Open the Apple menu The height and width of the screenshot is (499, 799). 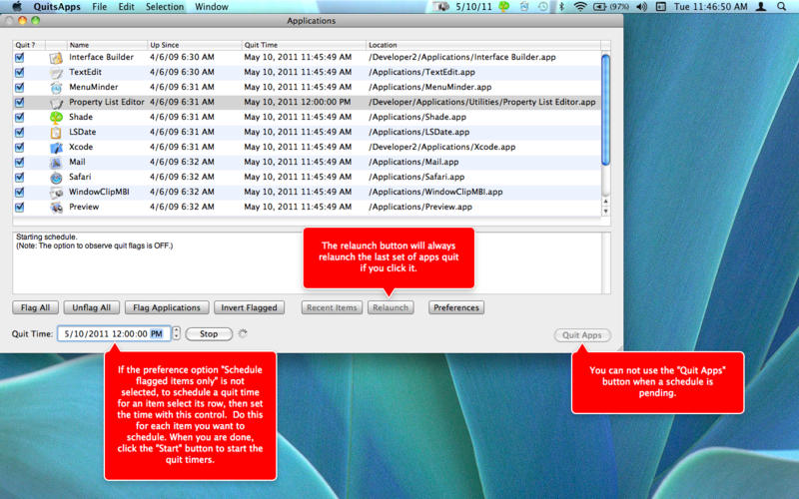(17, 7)
